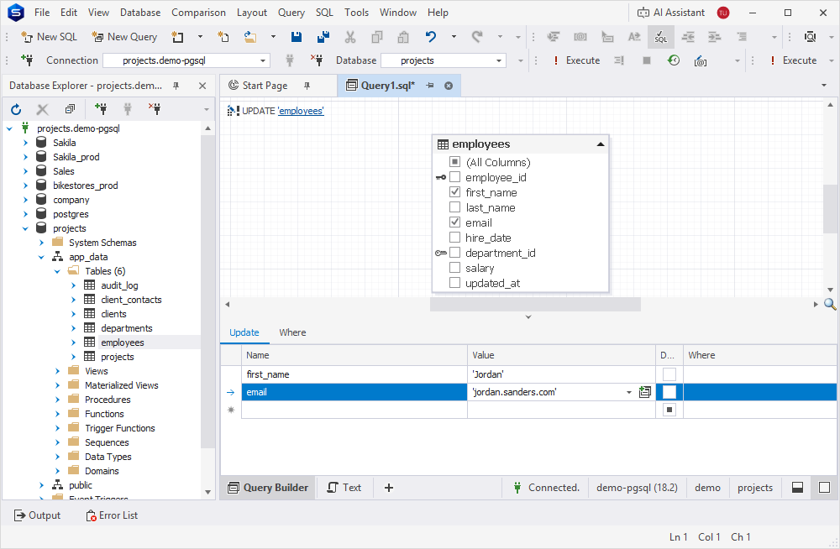Click the Database Explorer new connection icon
Viewport: 840px width, 549px height.
(101, 109)
